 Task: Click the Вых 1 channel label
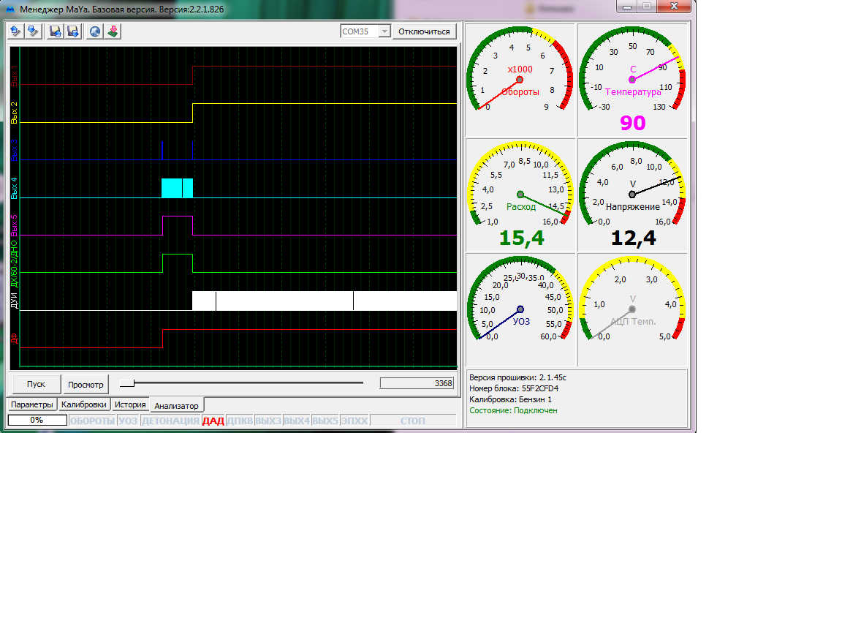click(15, 76)
